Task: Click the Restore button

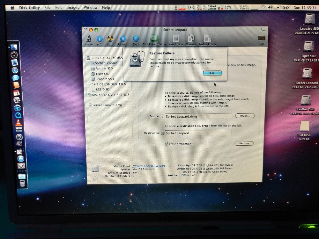Action: click(244, 143)
